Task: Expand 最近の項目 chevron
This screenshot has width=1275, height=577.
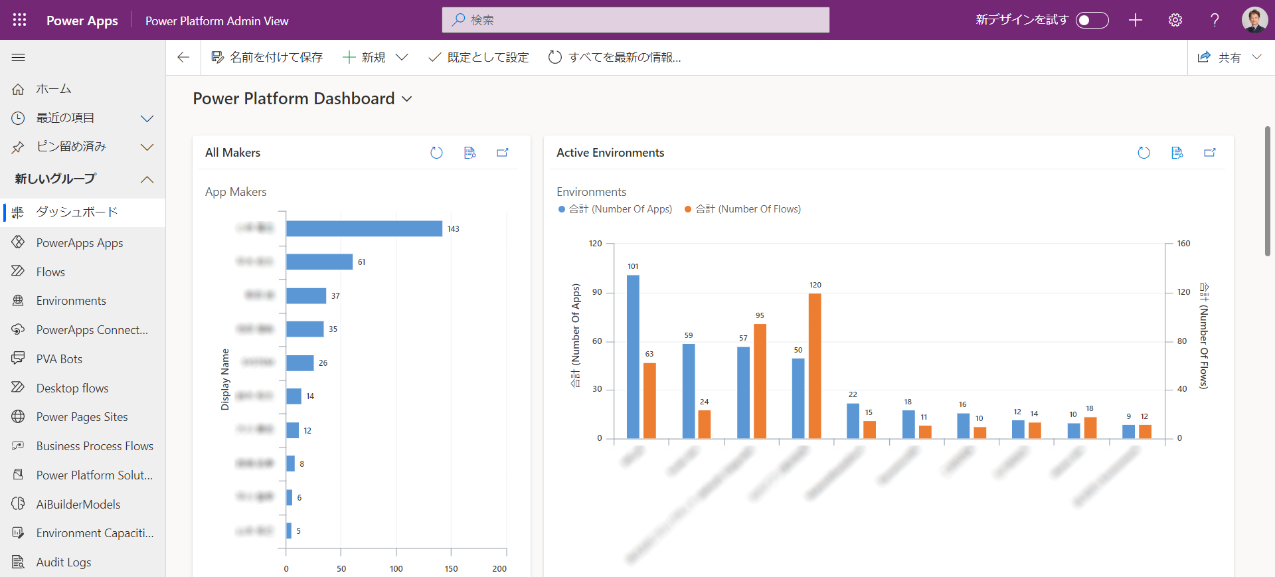Action: click(147, 118)
